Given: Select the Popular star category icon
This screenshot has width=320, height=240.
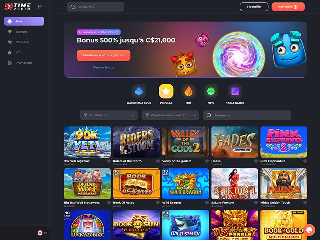Looking at the screenshot, I should (x=166, y=91).
